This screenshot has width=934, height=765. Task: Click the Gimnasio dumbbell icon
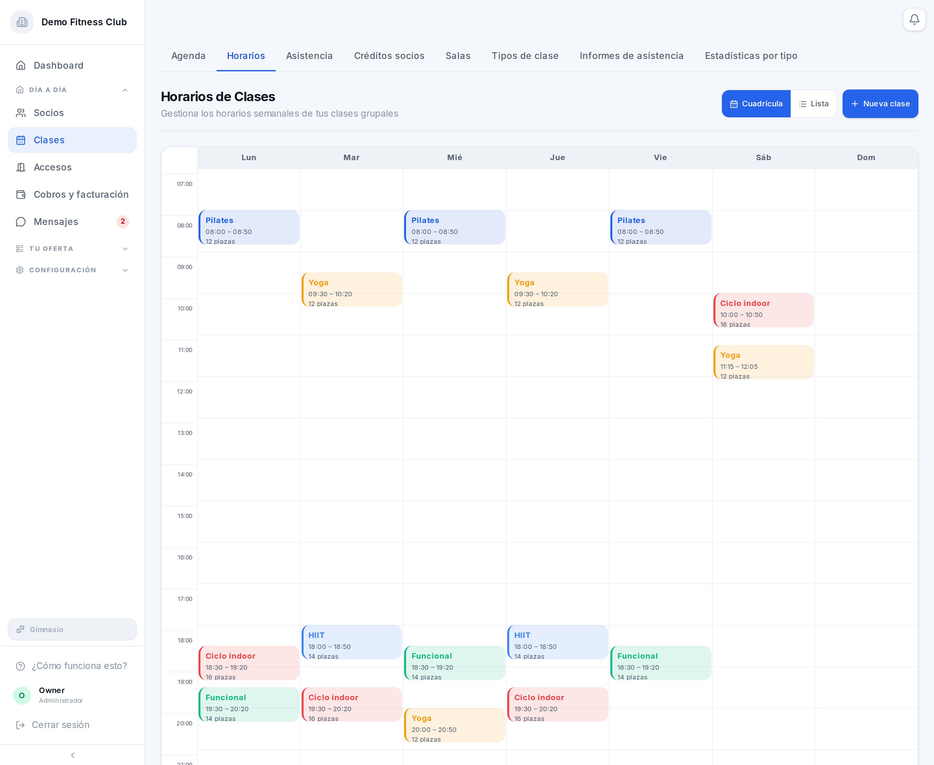coord(20,629)
